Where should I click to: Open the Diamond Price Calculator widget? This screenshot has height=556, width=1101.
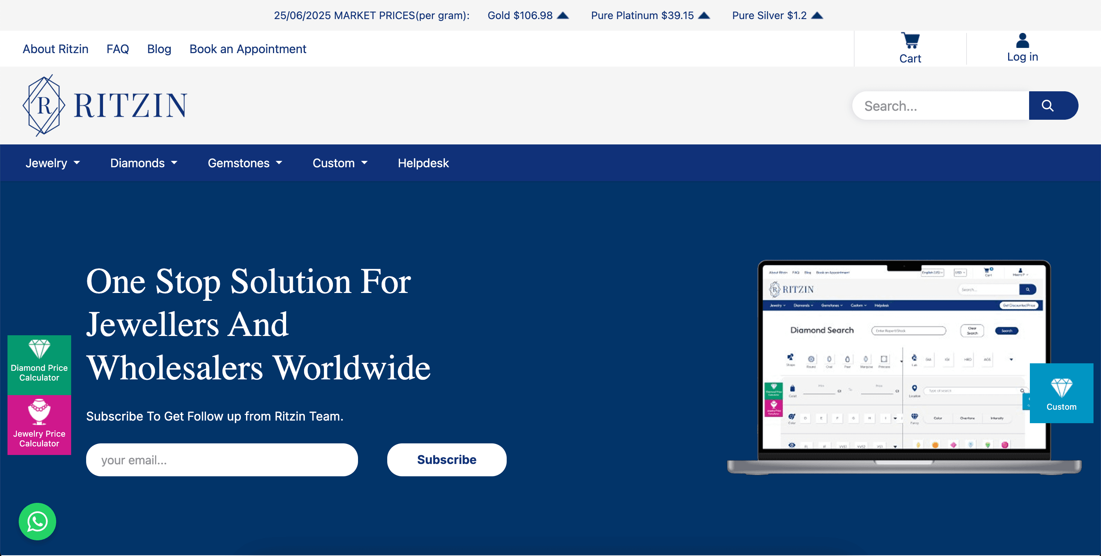click(x=39, y=365)
